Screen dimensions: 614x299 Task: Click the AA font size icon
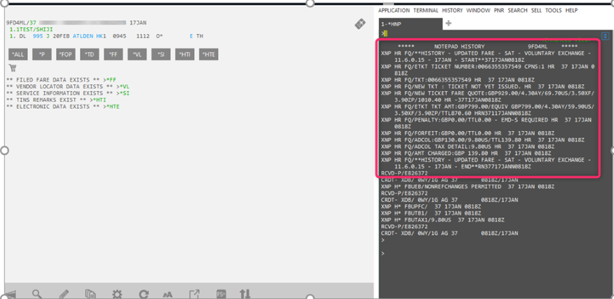click(x=168, y=294)
